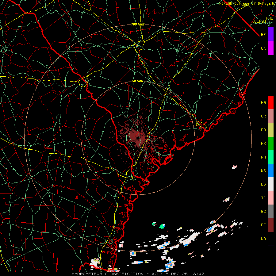Click the HR heavy rain green swatch
The height and width of the screenshot is (276, 276).
[x=271, y=144]
